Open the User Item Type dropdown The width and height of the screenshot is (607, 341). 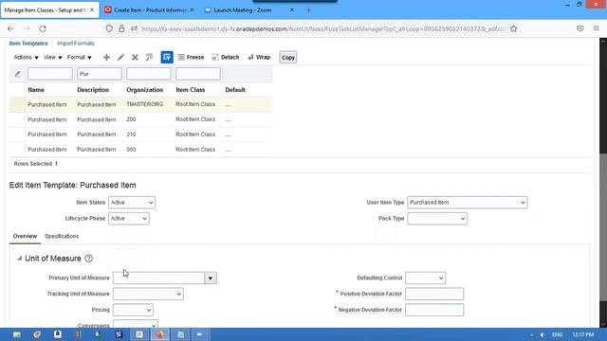tap(468, 203)
